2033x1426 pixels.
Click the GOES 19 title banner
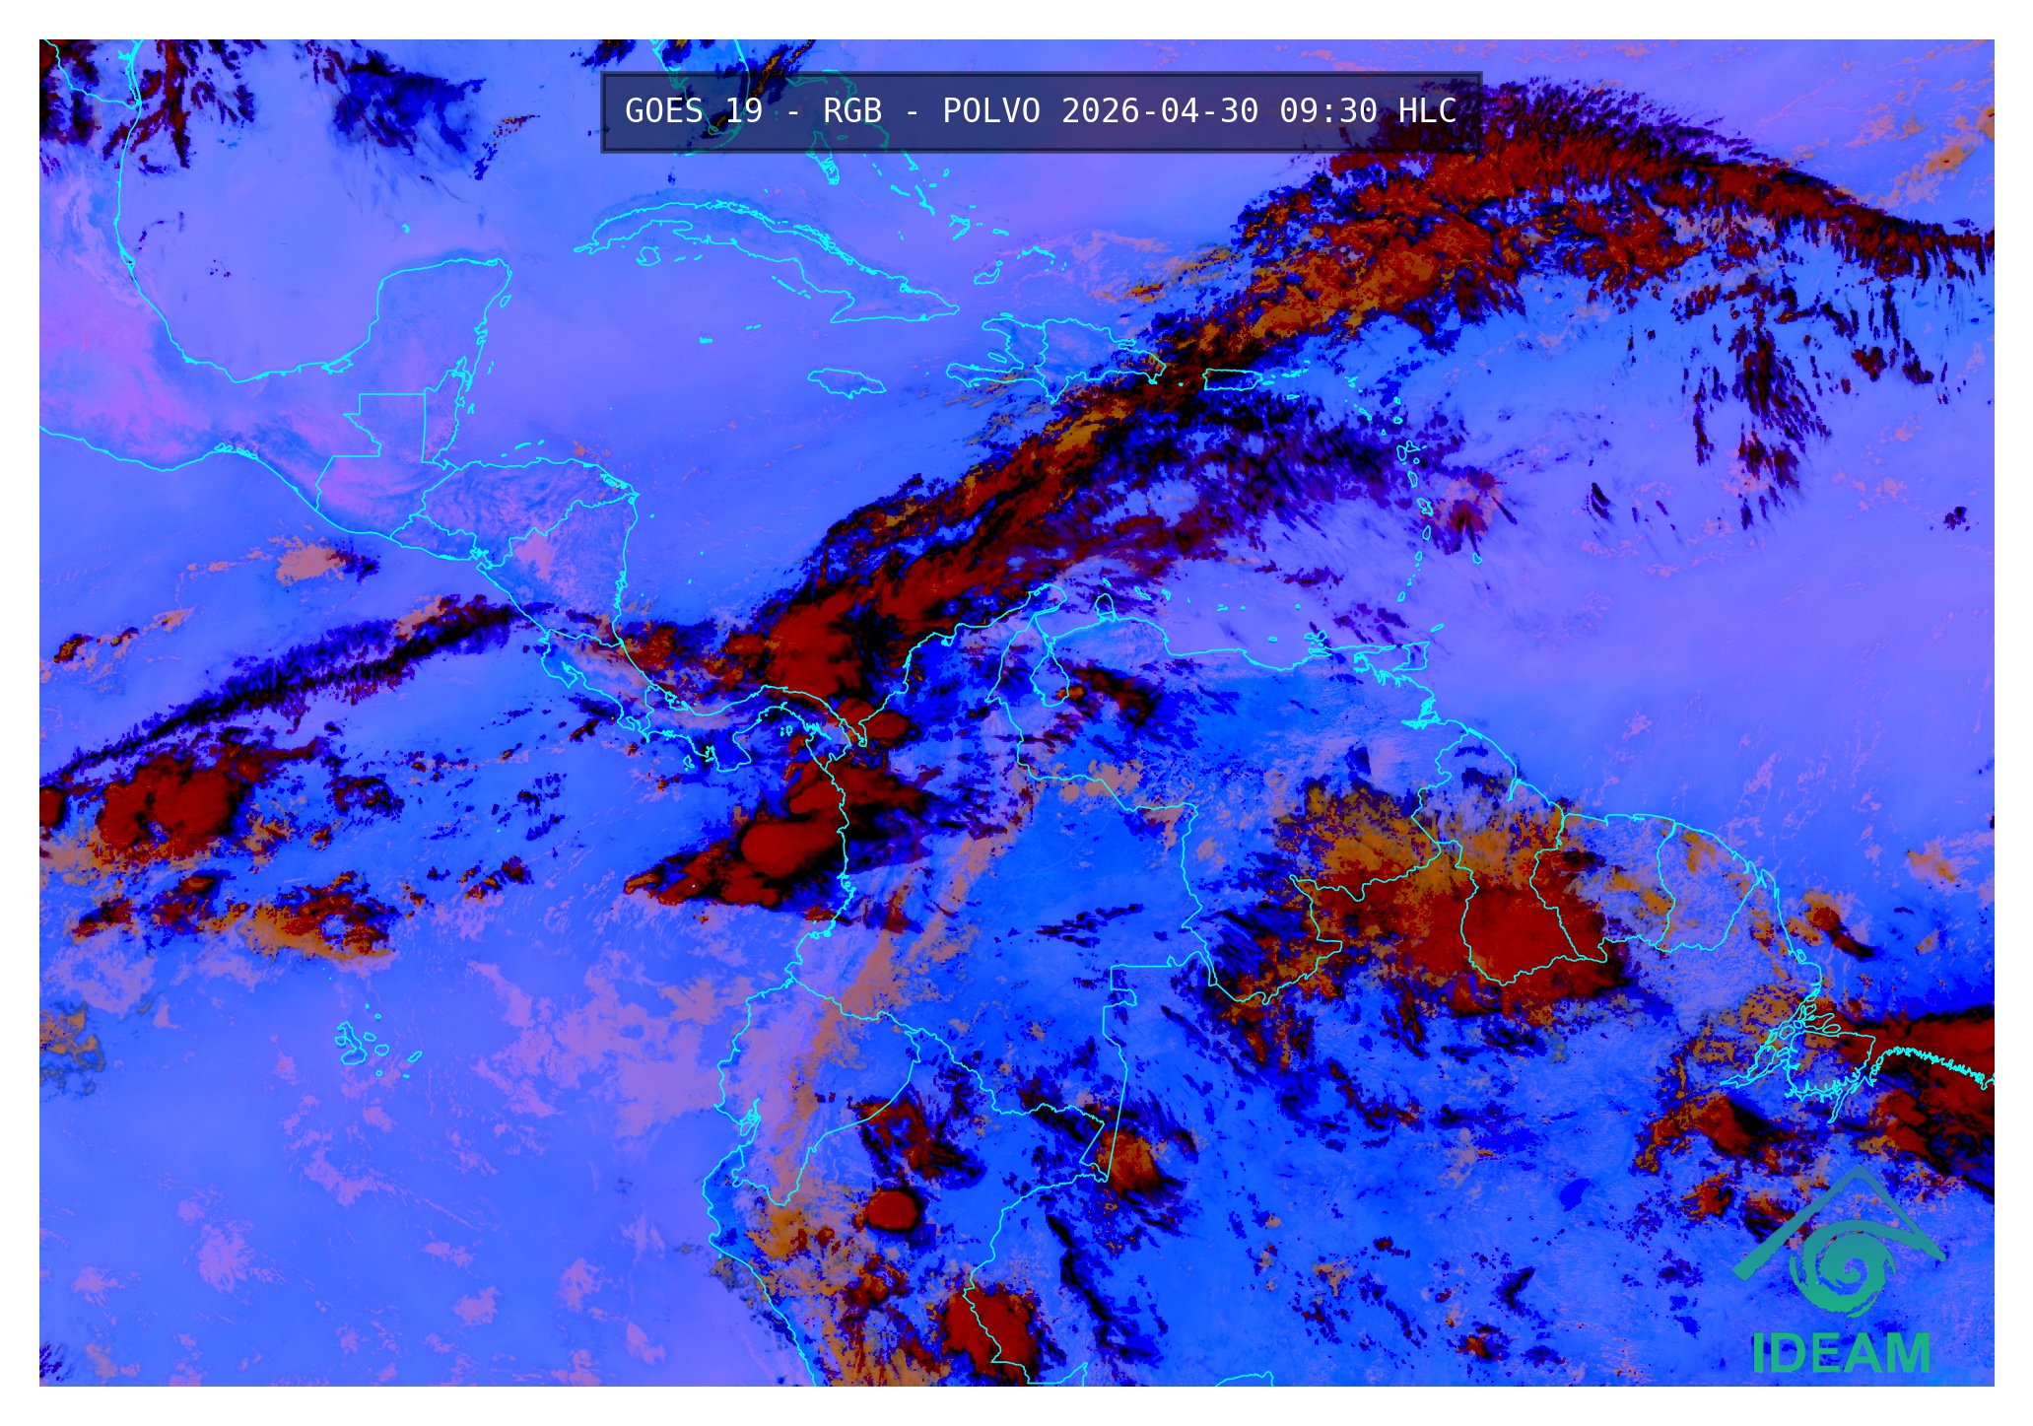tap(1041, 111)
